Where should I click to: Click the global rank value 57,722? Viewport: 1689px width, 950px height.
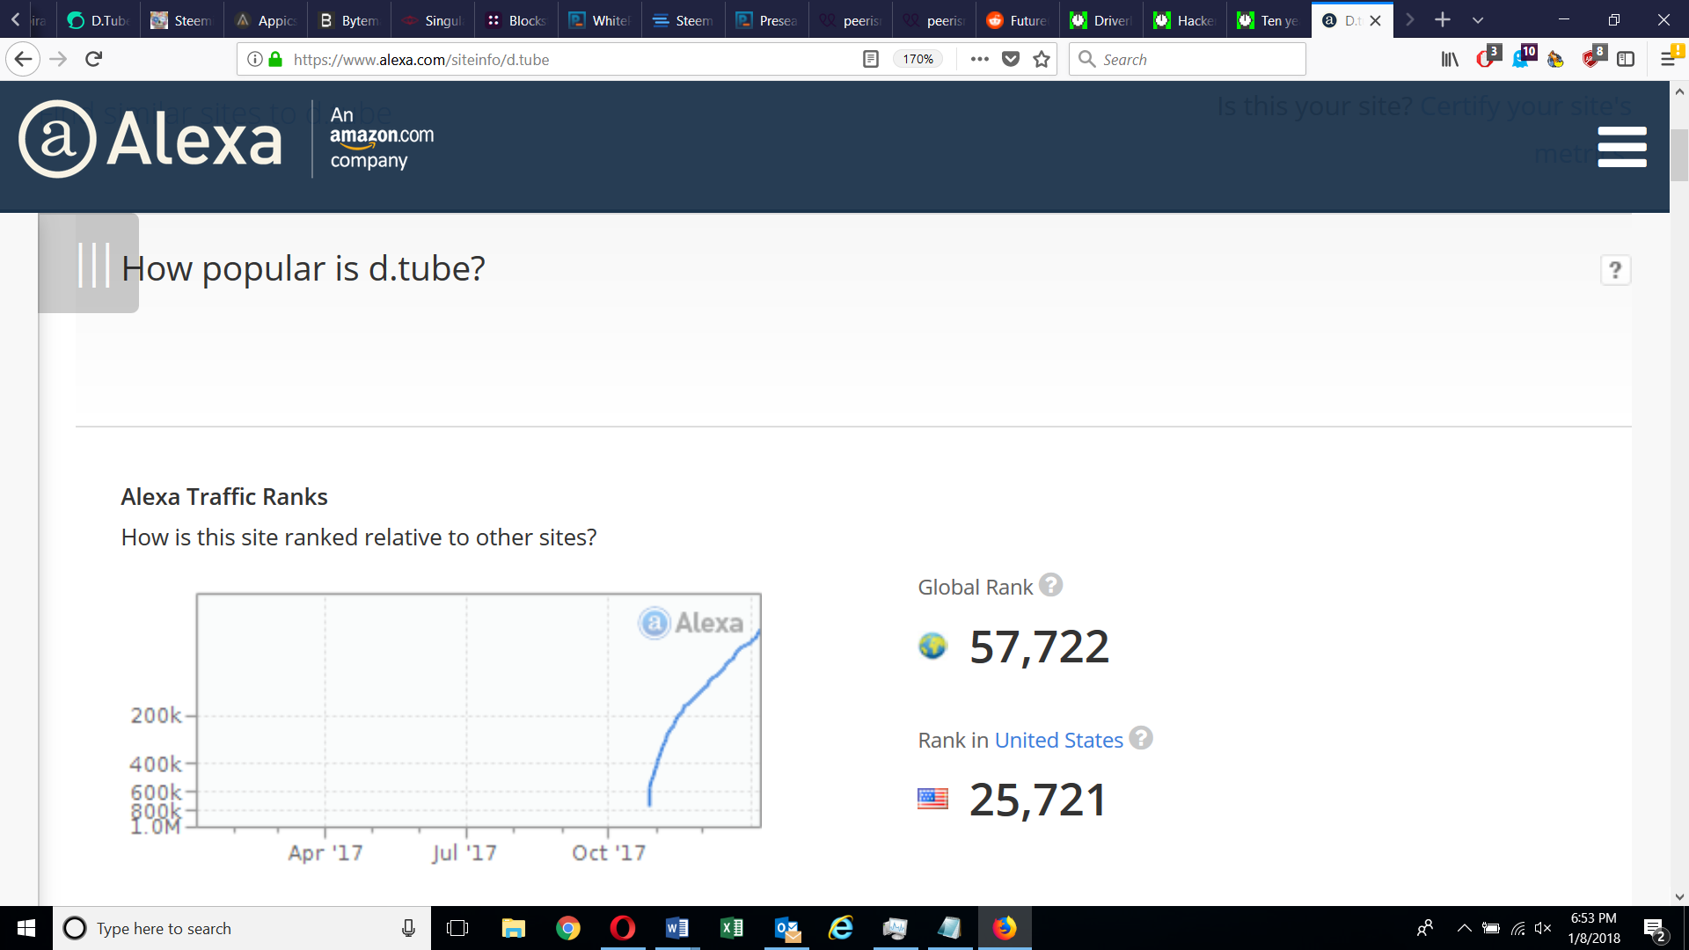[x=1039, y=647]
